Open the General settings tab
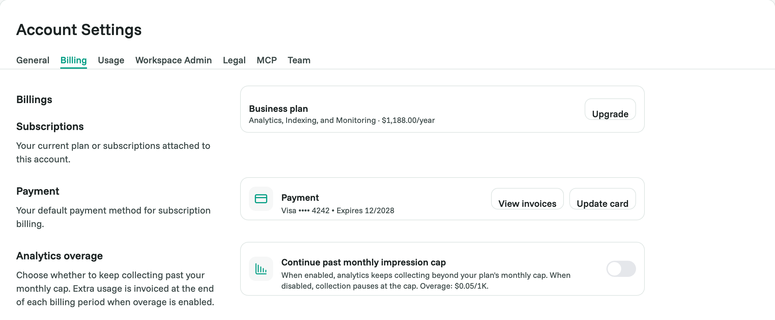The height and width of the screenshot is (320, 775). click(33, 60)
